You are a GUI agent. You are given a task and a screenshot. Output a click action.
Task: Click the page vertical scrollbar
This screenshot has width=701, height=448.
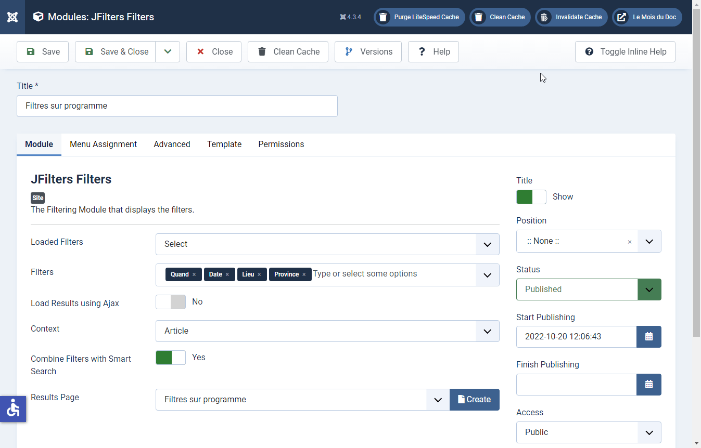(696, 172)
